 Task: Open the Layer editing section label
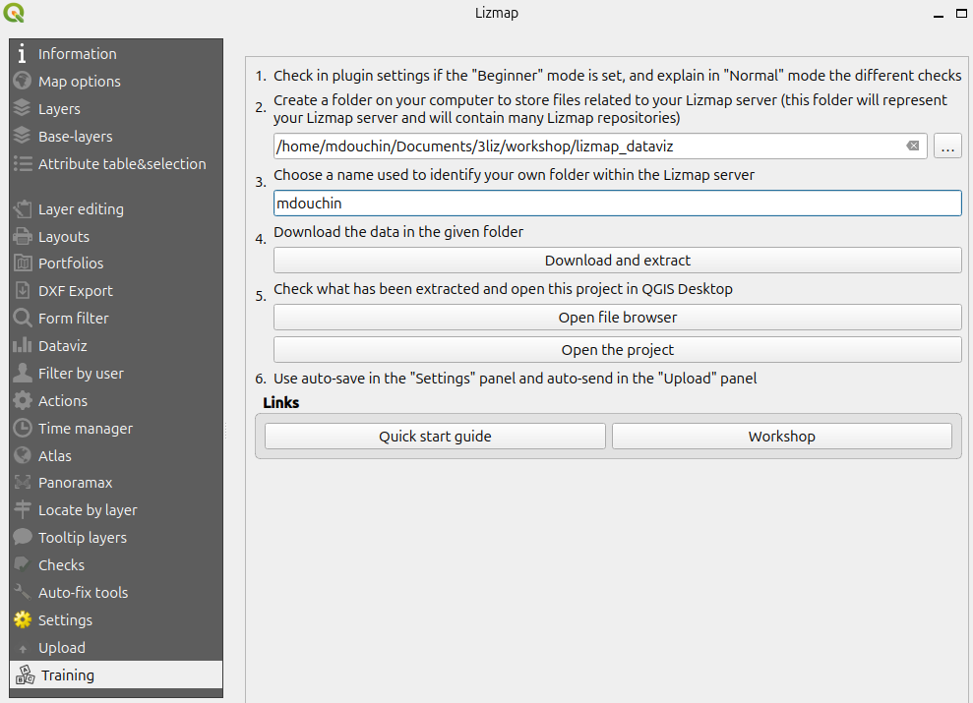click(81, 209)
